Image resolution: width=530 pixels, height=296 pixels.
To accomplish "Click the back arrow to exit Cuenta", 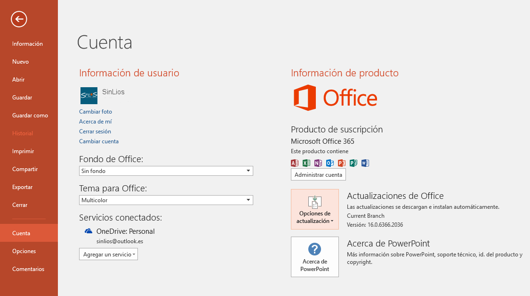I will point(19,19).
